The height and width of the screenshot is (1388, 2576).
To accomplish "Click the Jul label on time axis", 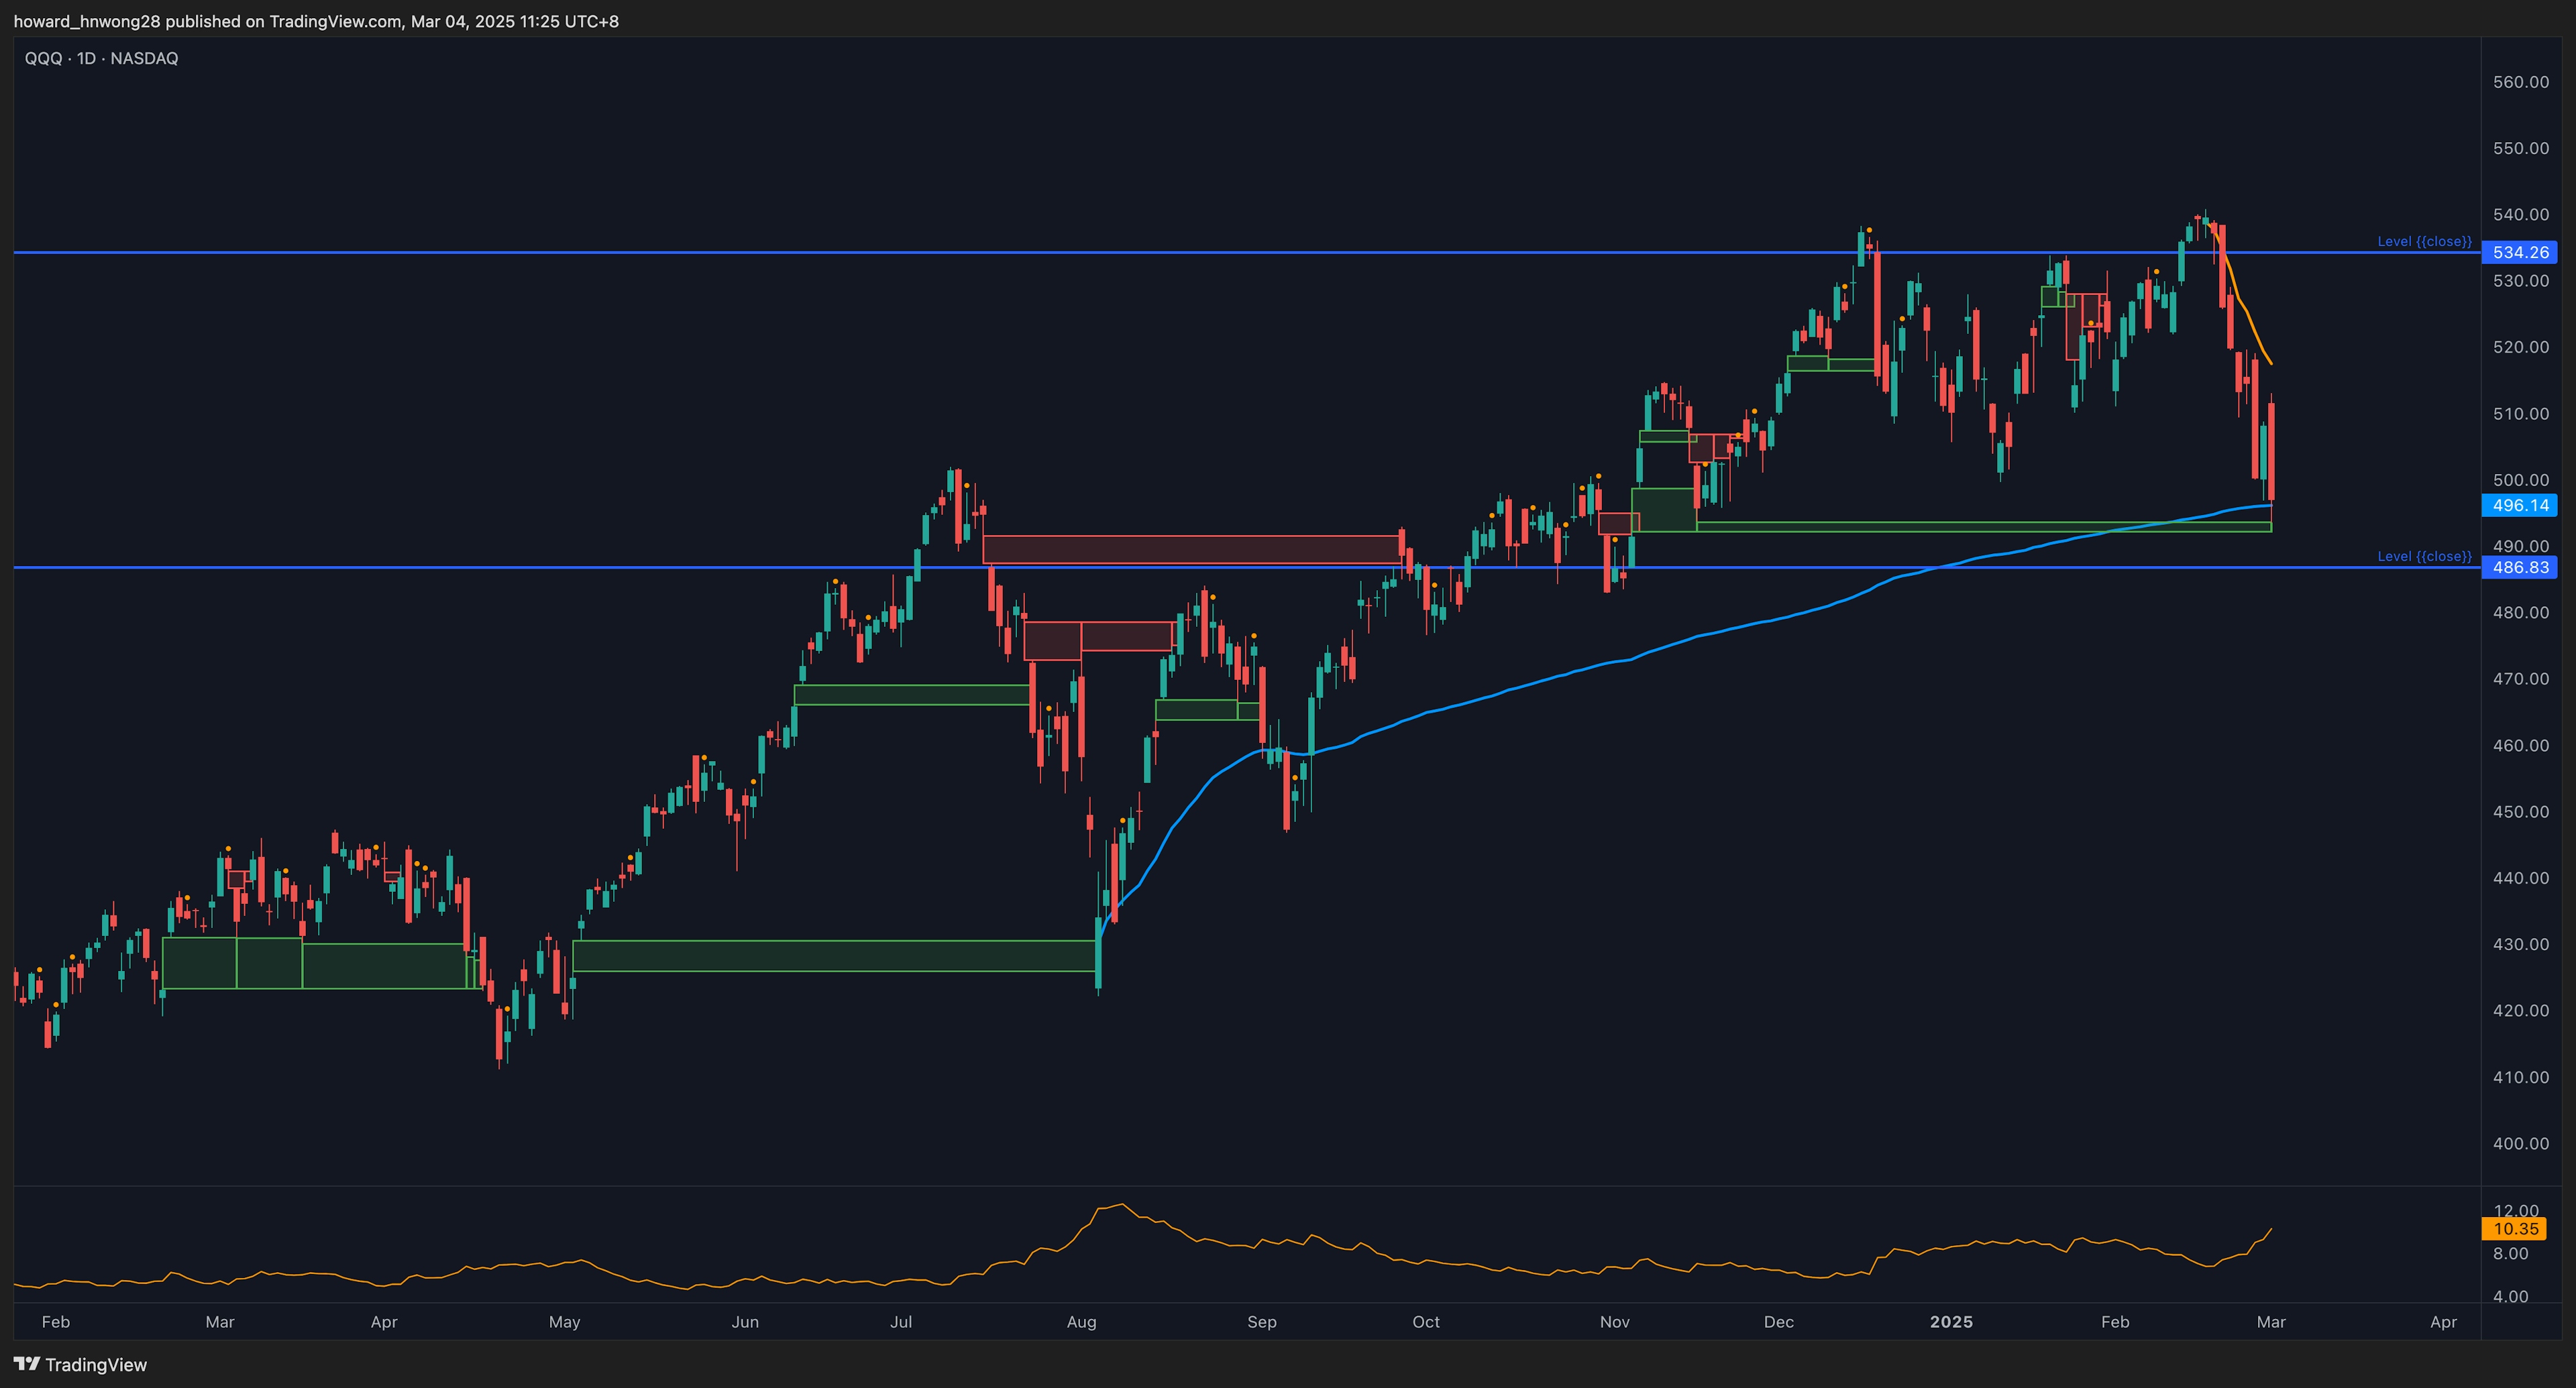I will (x=900, y=1321).
